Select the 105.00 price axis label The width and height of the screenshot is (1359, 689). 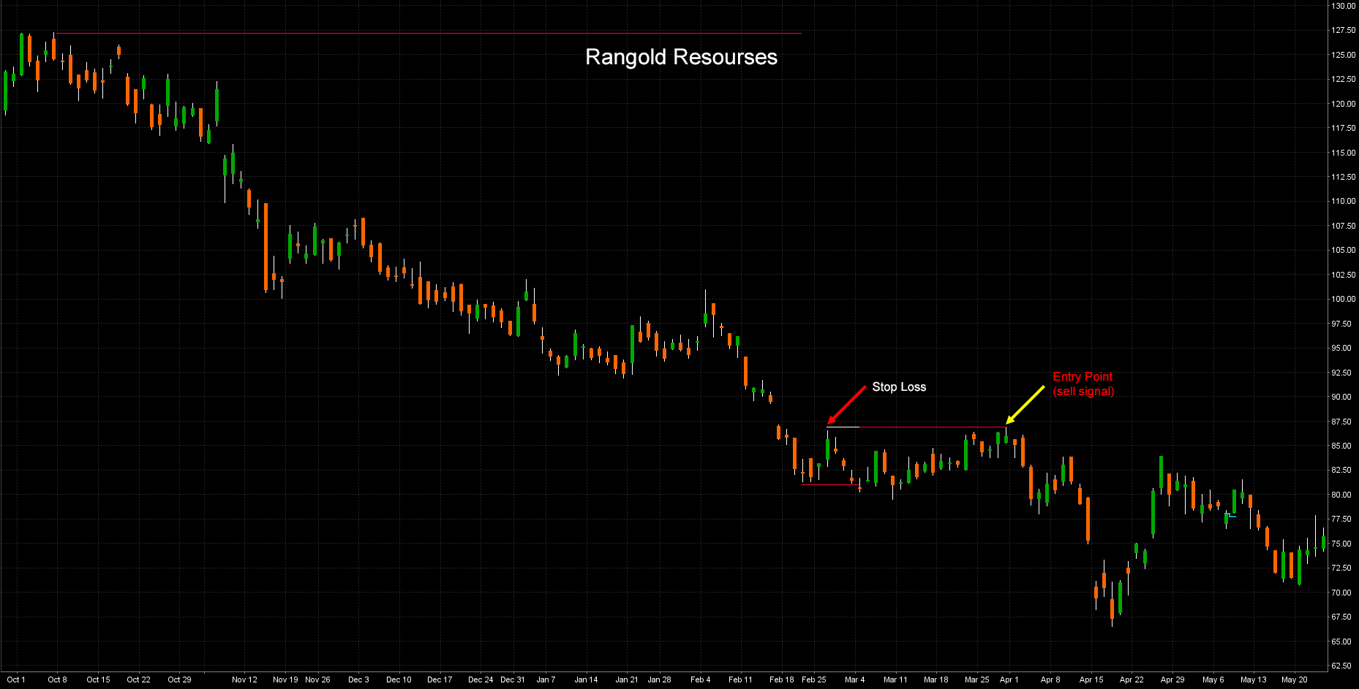tap(1343, 250)
